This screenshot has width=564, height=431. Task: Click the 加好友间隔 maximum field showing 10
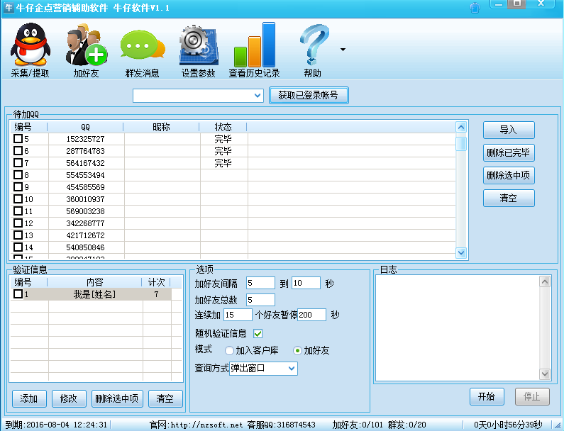306,283
